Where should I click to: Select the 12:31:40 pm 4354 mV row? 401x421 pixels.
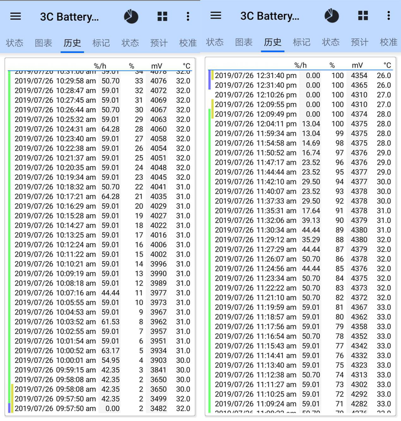(301, 75)
